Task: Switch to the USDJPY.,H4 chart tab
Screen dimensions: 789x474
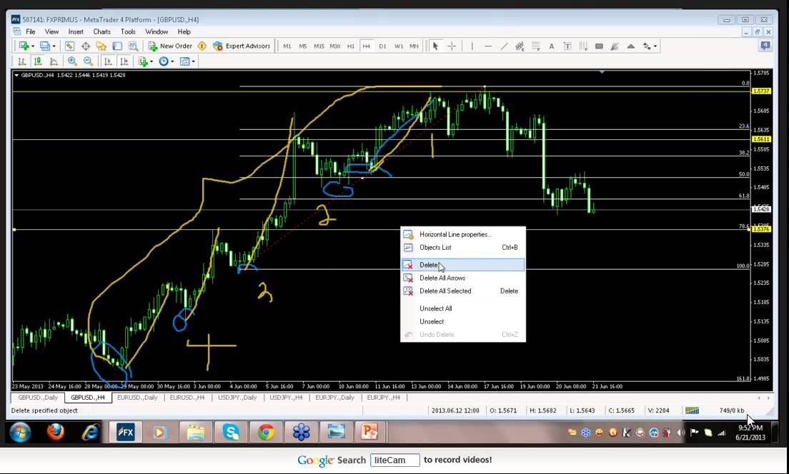Action: 286,397
